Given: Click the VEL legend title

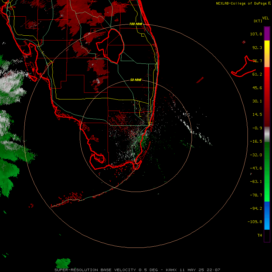Looking at the screenshot, I should (265, 18).
